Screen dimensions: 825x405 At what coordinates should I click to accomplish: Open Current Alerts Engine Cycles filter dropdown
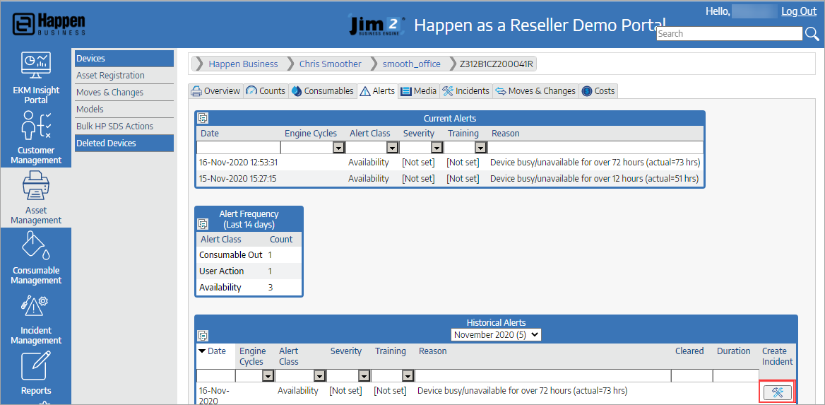point(339,148)
